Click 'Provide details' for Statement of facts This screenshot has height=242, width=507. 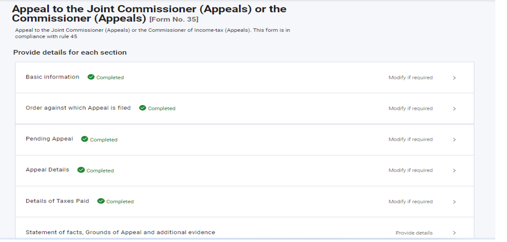click(x=414, y=233)
